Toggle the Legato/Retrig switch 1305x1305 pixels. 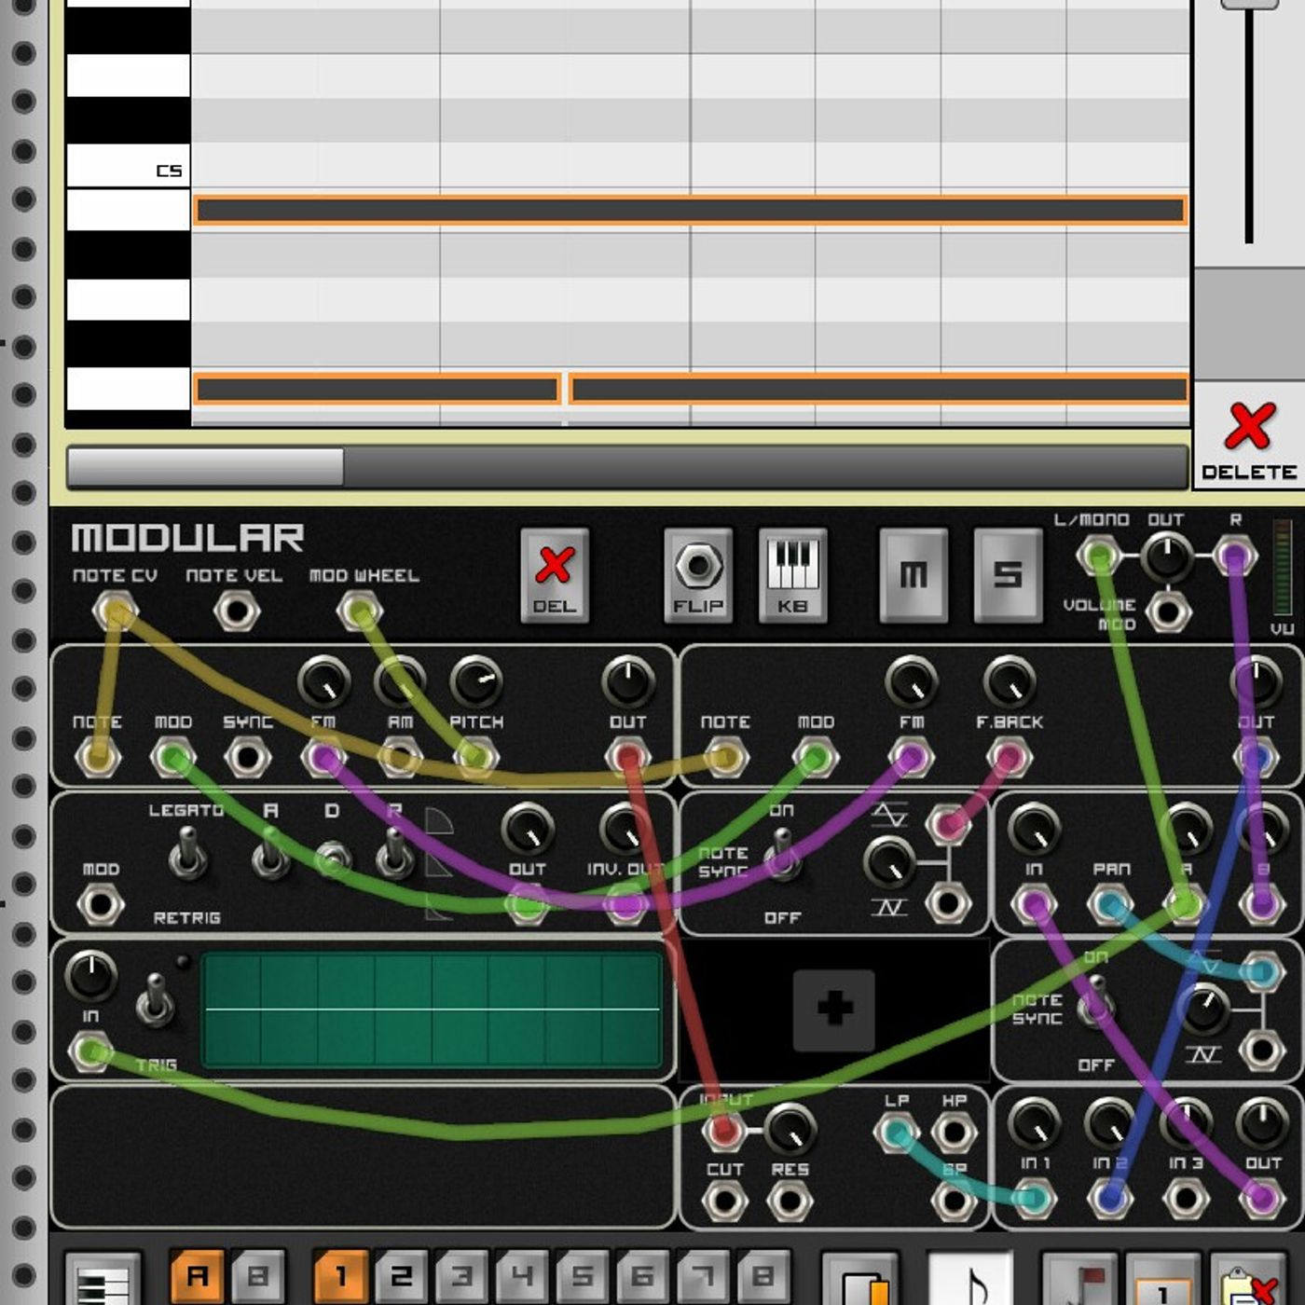[187, 855]
